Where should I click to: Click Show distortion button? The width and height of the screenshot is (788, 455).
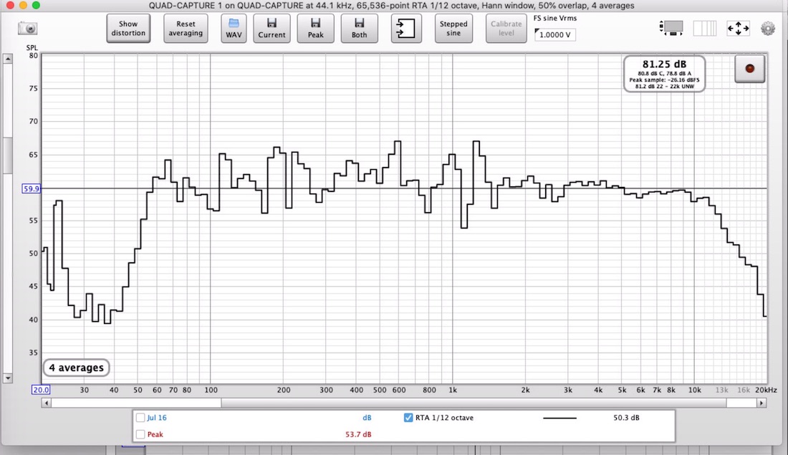tap(128, 28)
